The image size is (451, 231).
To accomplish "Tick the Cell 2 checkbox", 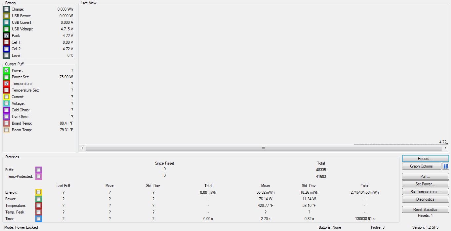I will (x=7, y=49).
